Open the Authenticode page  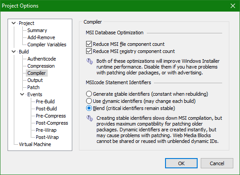point(41,59)
